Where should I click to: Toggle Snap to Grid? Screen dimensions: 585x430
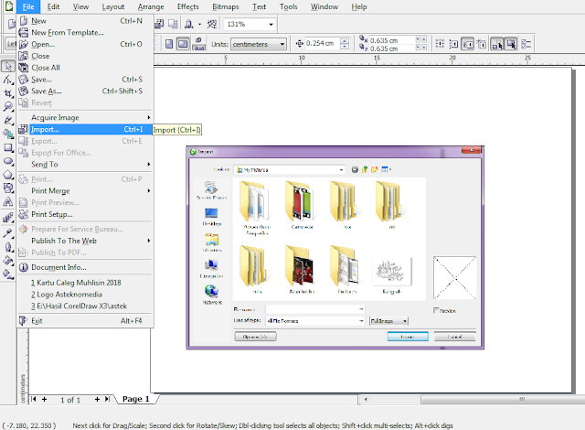440,44
